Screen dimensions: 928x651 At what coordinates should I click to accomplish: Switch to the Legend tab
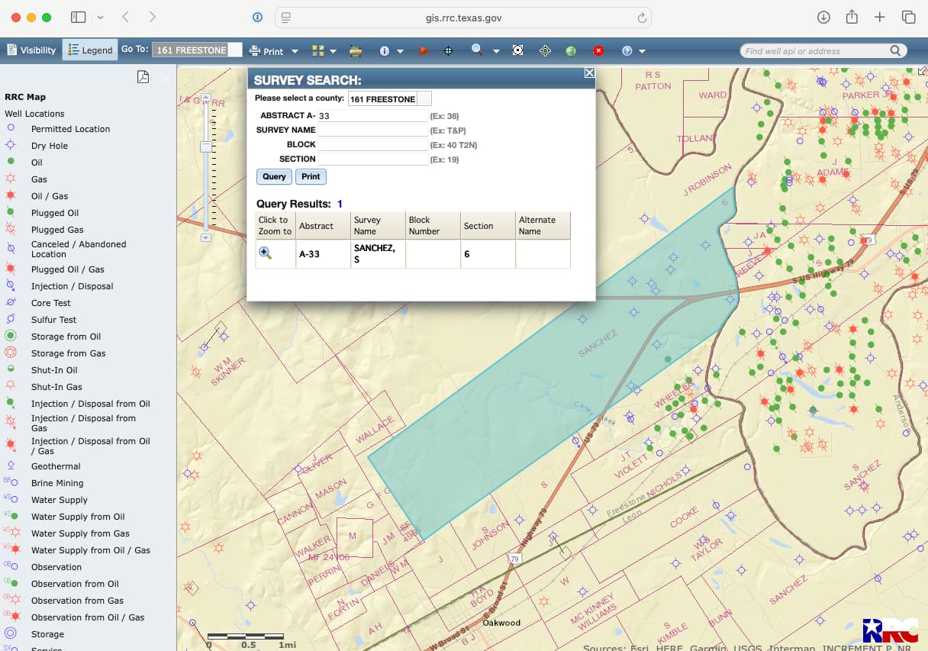tap(90, 50)
